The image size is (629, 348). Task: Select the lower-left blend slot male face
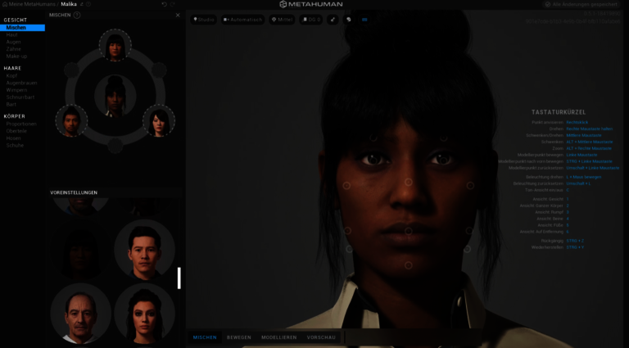71,120
